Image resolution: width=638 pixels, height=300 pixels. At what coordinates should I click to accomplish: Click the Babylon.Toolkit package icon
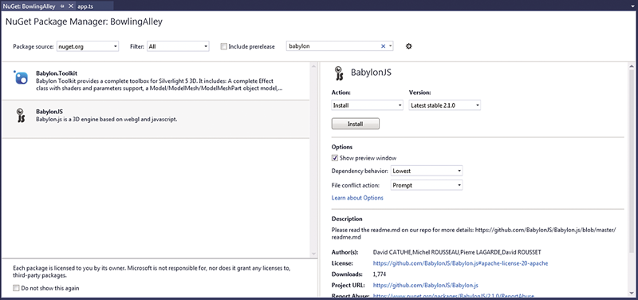21,77
